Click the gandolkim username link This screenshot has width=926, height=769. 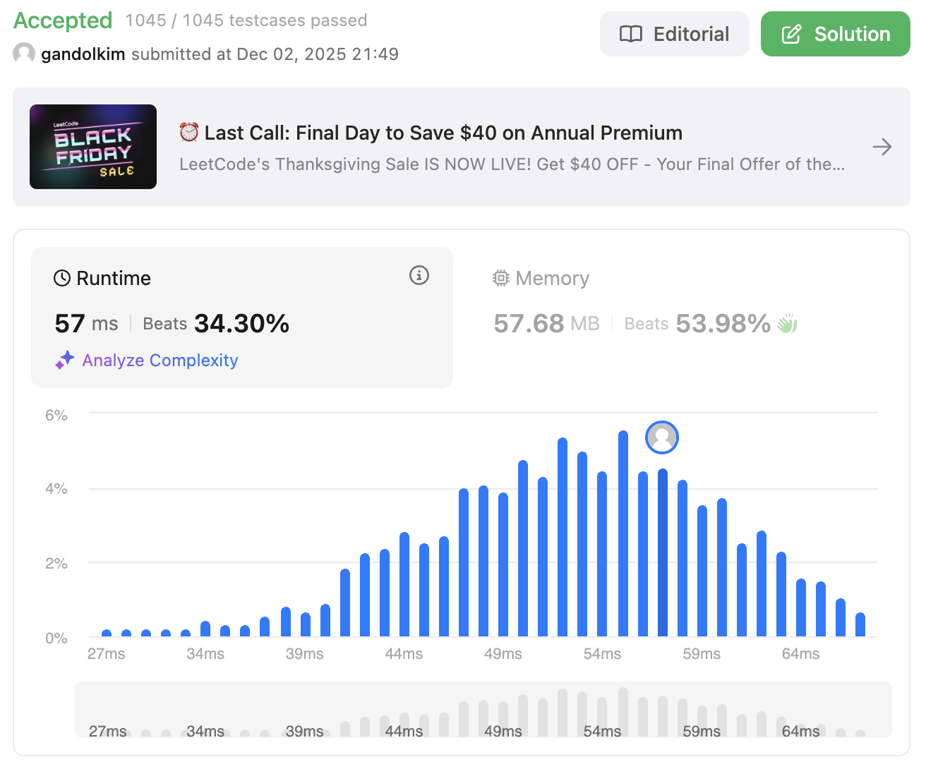83,54
